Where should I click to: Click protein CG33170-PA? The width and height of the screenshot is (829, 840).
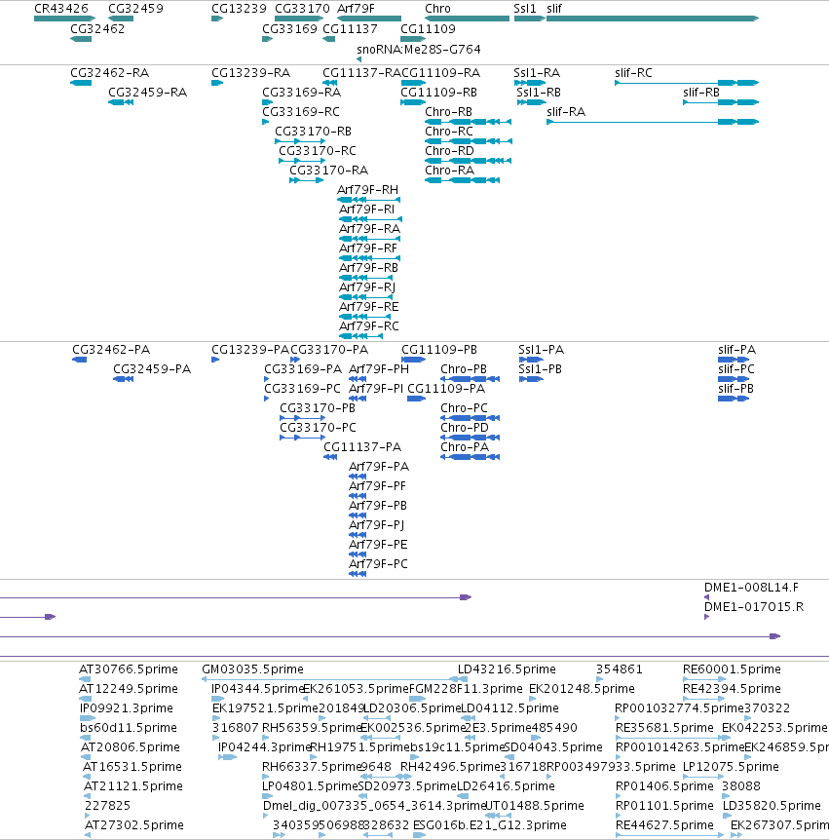(329, 350)
